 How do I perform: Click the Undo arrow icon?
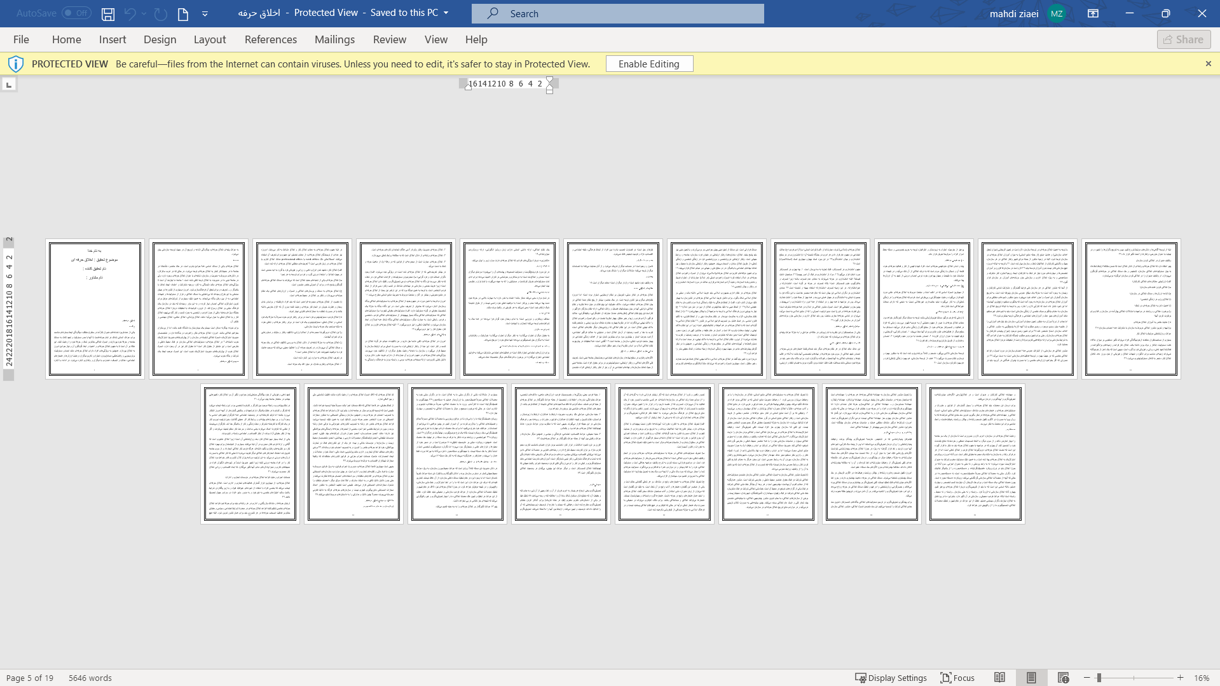click(x=130, y=13)
